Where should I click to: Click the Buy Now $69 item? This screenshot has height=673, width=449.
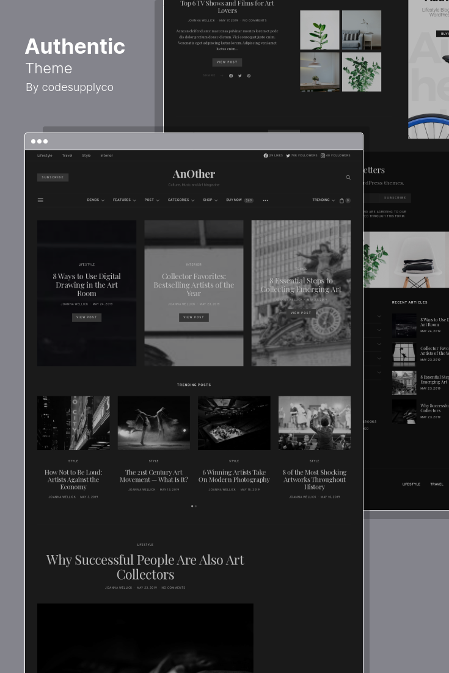tap(239, 200)
